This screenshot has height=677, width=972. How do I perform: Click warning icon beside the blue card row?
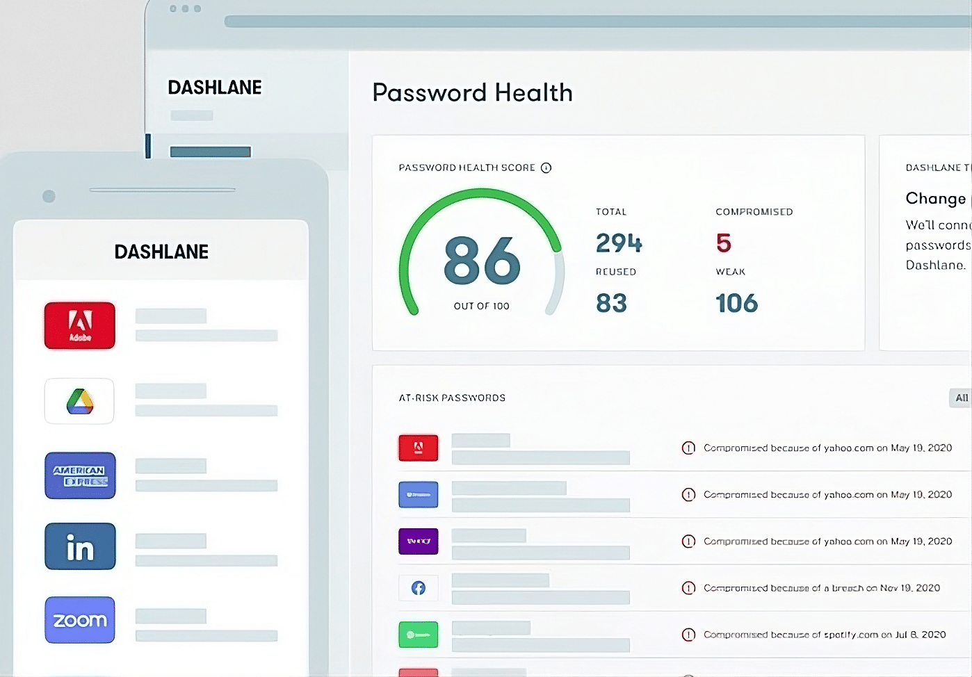point(688,494)
